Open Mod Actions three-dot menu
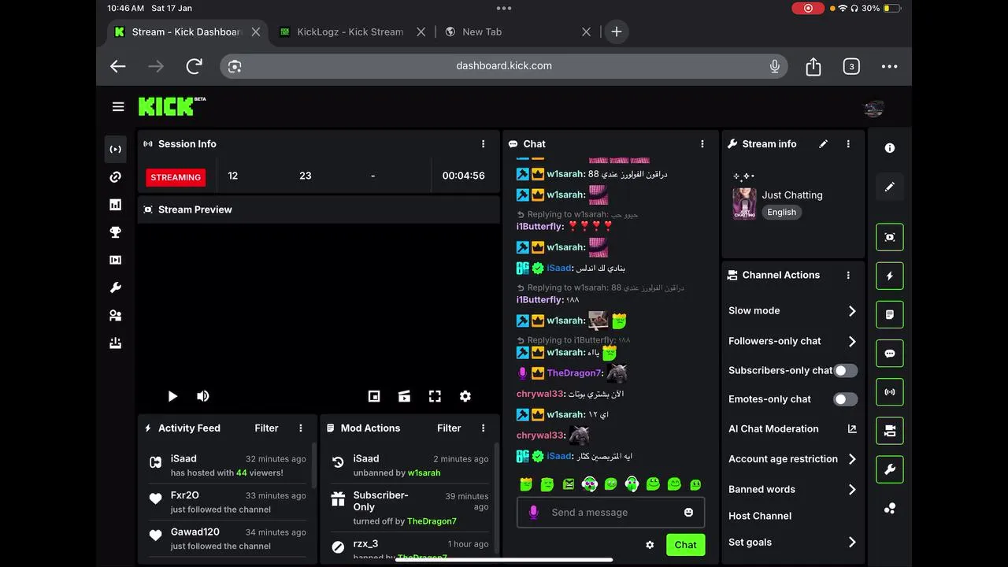Screen dimensions: 1008x567 point(484,428)
